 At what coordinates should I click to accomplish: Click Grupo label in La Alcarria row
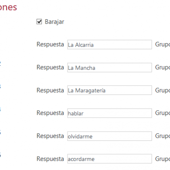tap(163, 44)
